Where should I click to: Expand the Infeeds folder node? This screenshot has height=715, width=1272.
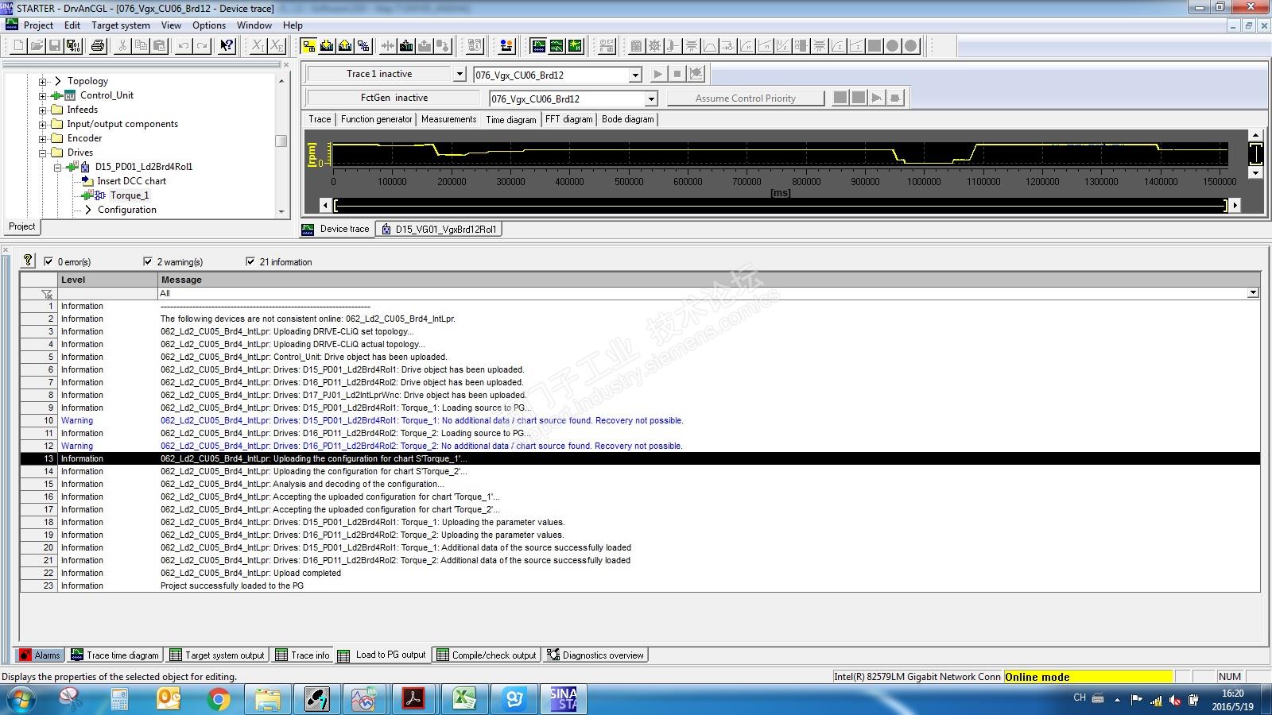[43, 110]
